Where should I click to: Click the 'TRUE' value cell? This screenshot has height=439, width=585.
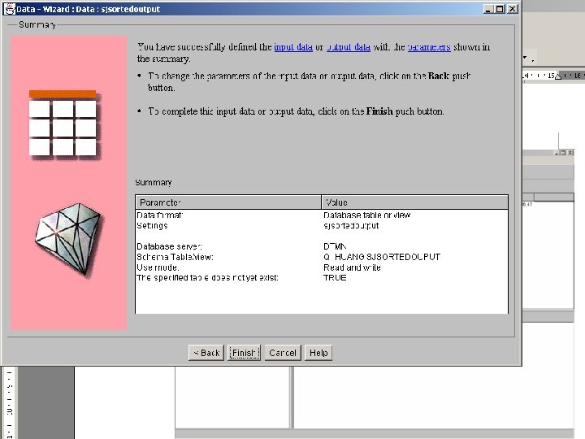click(335, 278)
